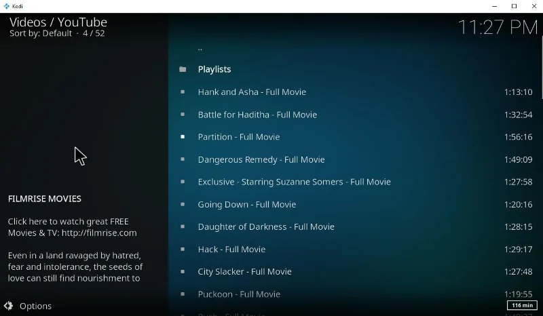543x316 pixels.
Task: Click the 11:27 PM clock
Action: (x=498, y=27)
